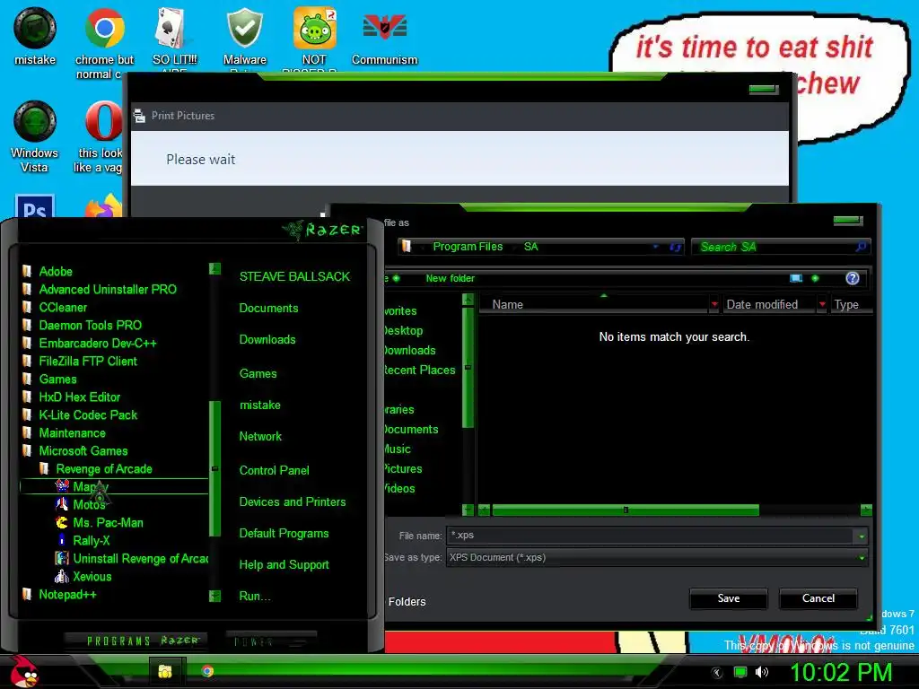919x689 pixels.
Task: Open the NOT Bad Piggies desktop icon
Action: tap(315, 36)
